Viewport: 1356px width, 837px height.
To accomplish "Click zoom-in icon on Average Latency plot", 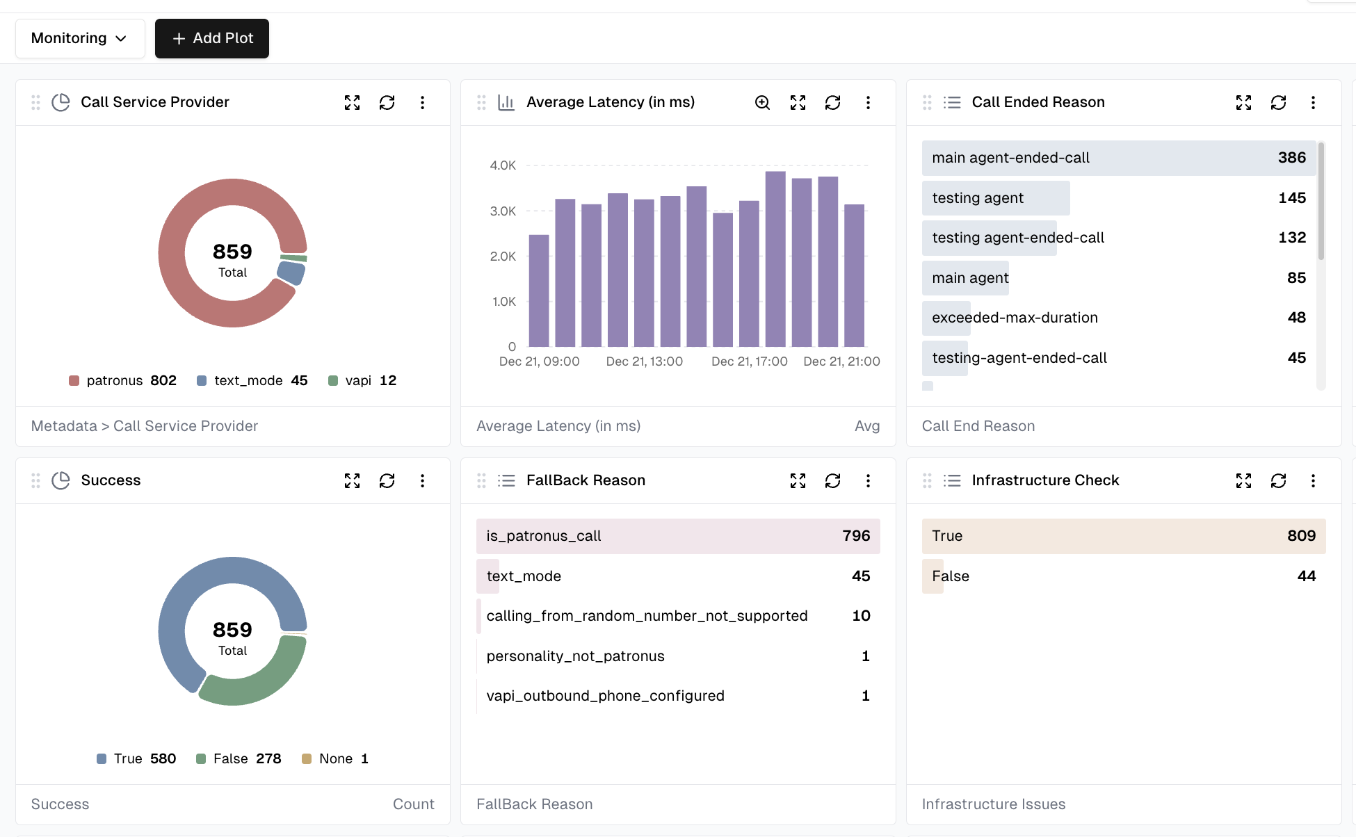I will click(762, 103).
